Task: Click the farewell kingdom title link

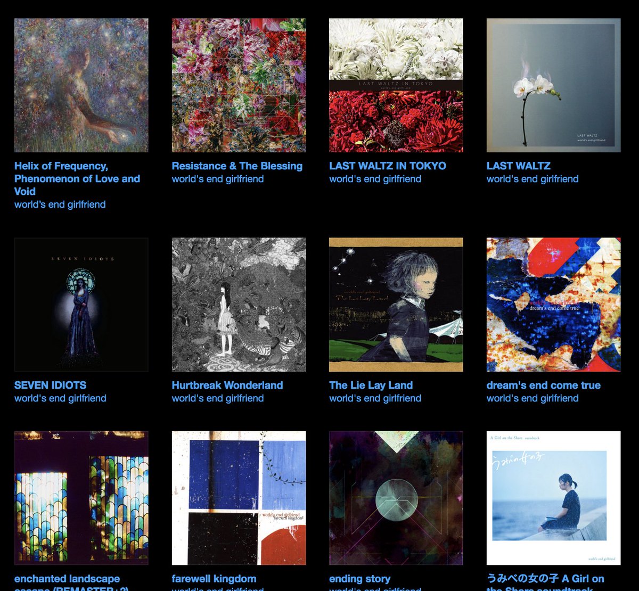Action: pos(214,579)
